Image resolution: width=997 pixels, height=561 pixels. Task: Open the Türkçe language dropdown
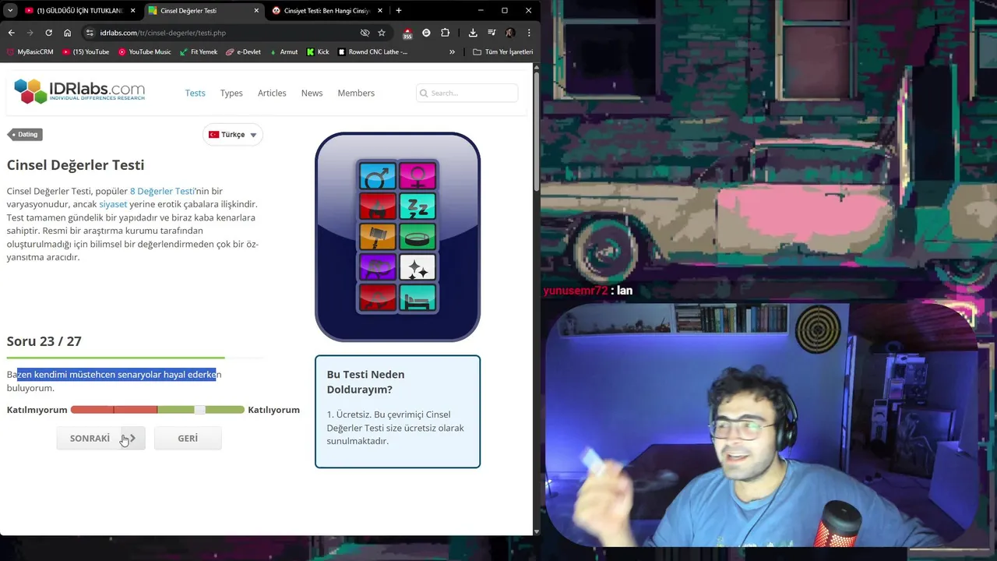[233, 135]
